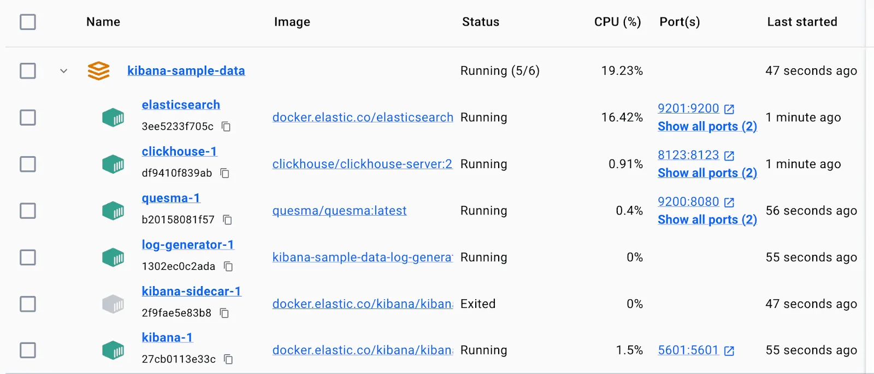Click the green container icon beside elasticsearch
Image resolution: width=874 pixels, height=374 pixels.
pyautogui.click(x=113, y=117)
